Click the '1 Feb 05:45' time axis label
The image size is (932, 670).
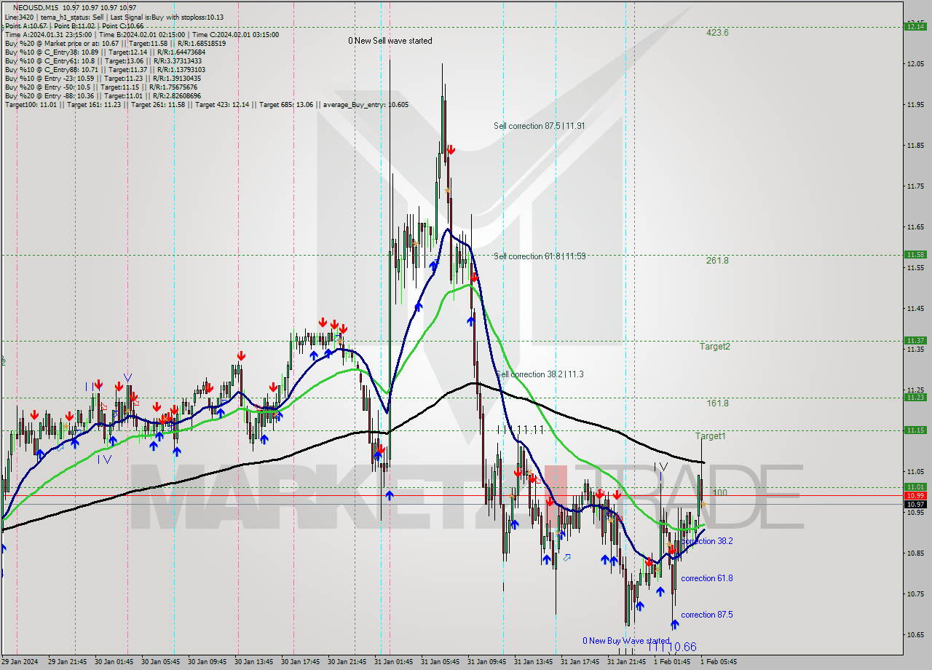point(719,661)
